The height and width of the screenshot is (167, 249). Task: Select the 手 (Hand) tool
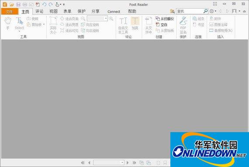coord(7,24)
